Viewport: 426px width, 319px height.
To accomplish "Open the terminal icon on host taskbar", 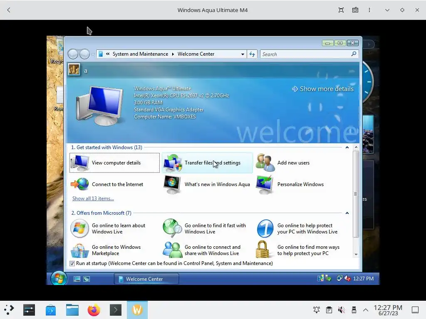I will 116,310.
